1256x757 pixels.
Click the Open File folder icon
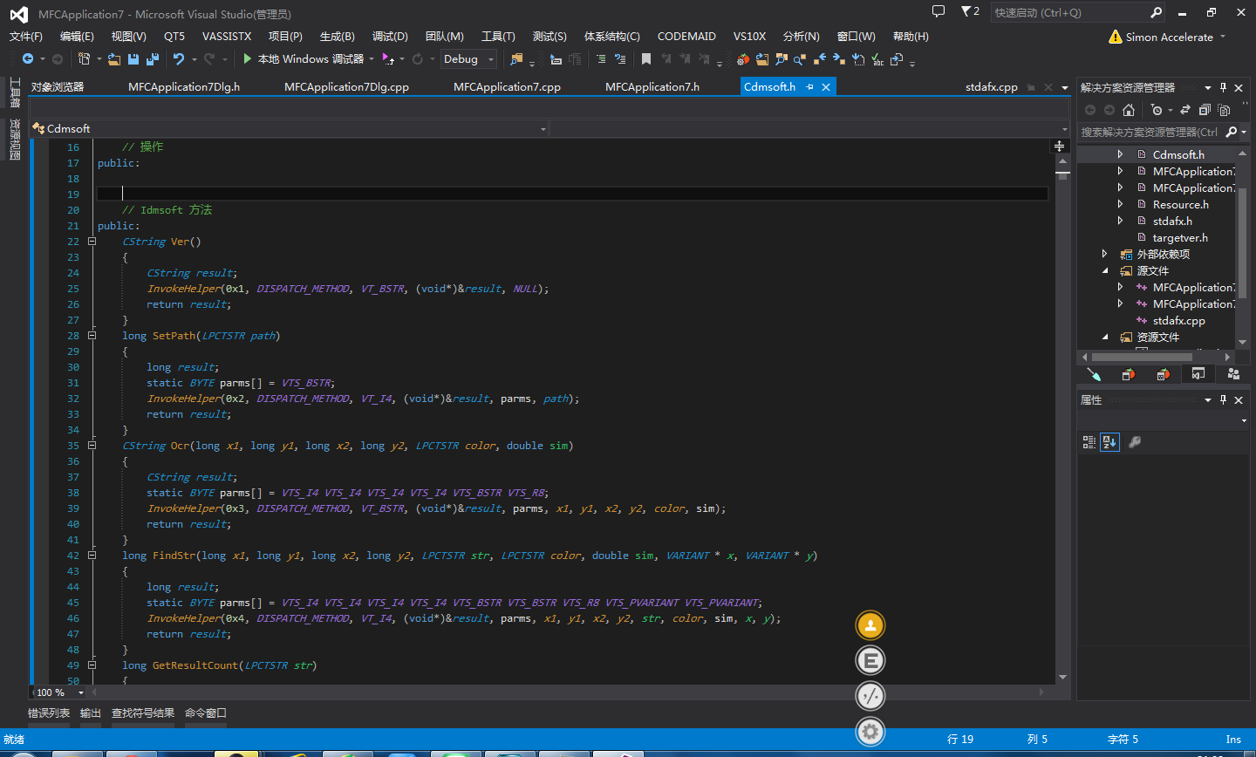click(x=114, y=59)
